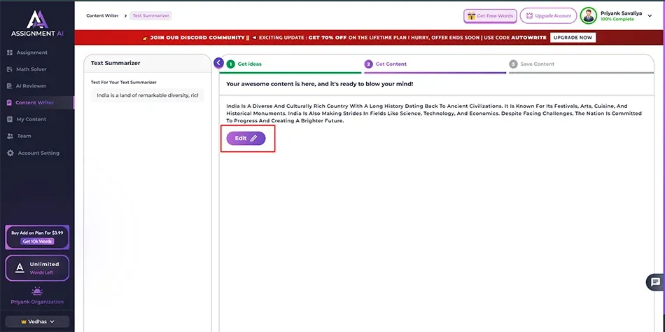Click the Priyank Savaliya profile avatar
The image size is (665, 332).
[x=589, y=15]
